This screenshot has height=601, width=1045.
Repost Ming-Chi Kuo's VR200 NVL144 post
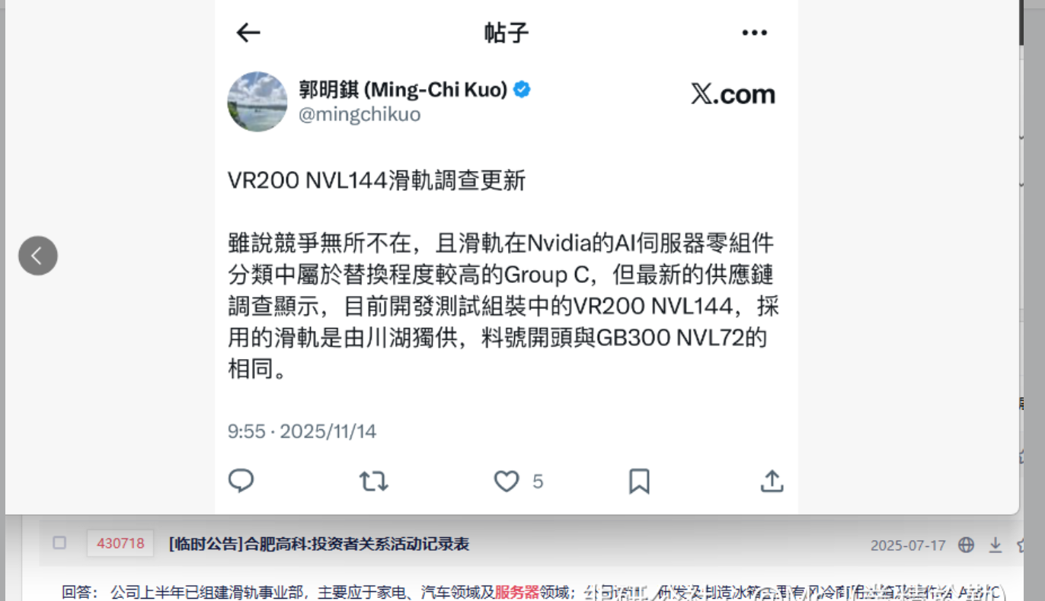pyautogui.click(x=373, y=481)
